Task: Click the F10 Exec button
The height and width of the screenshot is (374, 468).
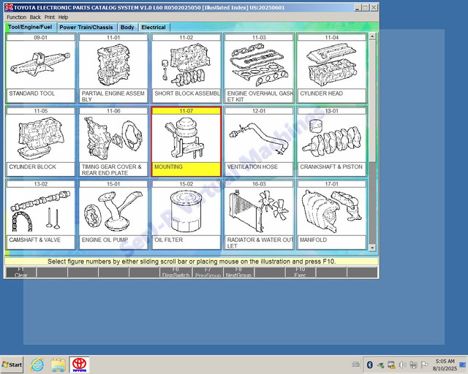Action: point(301,272)
